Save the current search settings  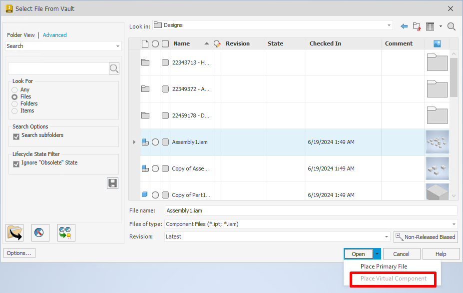pyautogui.click(x=112, y=183)
